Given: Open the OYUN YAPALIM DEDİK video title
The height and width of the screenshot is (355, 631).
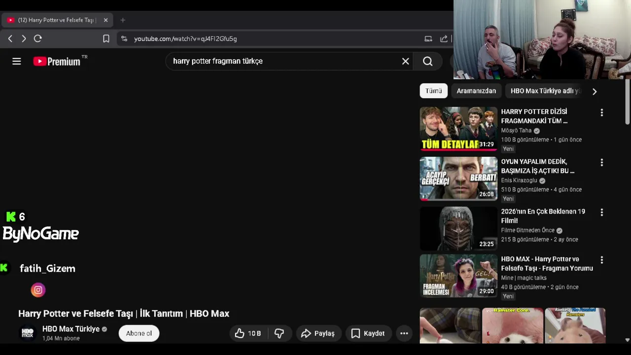Looking at the screenshot, I should coord(538,166).
